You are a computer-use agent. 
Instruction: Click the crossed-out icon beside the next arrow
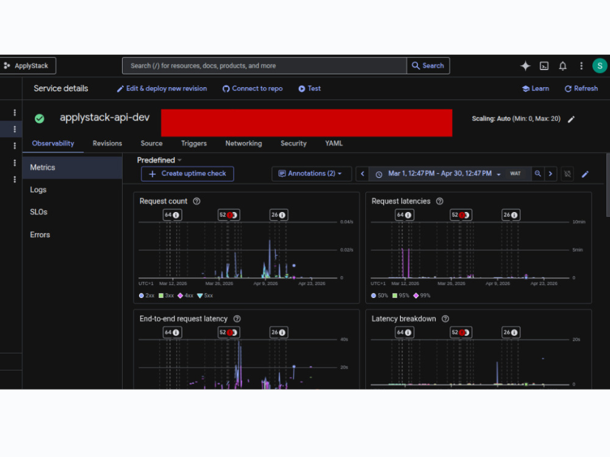pos(567,174)
